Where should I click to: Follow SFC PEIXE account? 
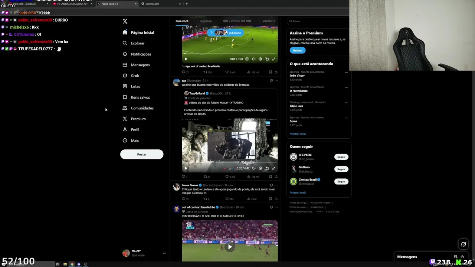click(341, 157)
